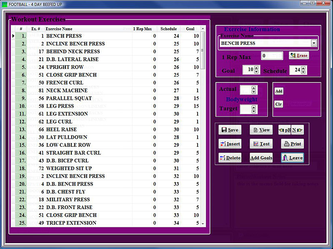Increase Actual bodyweight with up arrow
Image resolution: width=333 pixels, height=249 pixels.
254,88
